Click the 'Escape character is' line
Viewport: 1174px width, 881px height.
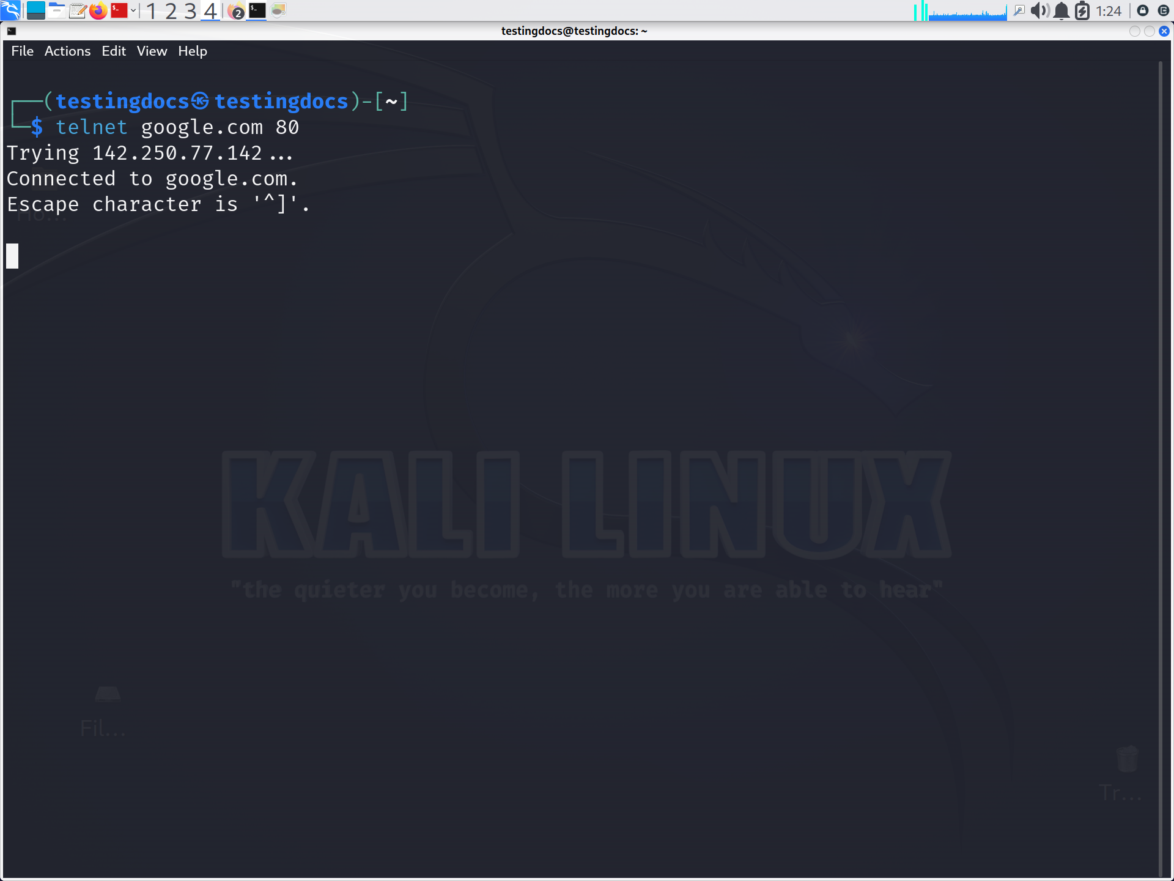[158, 204]
